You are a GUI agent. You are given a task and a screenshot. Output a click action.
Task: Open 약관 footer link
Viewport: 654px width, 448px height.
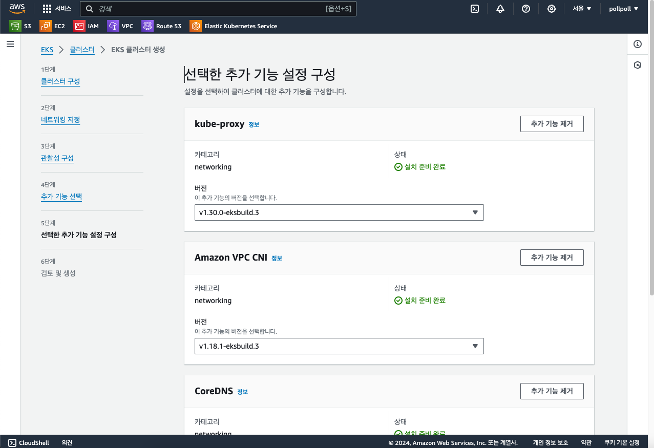[586, 443]
